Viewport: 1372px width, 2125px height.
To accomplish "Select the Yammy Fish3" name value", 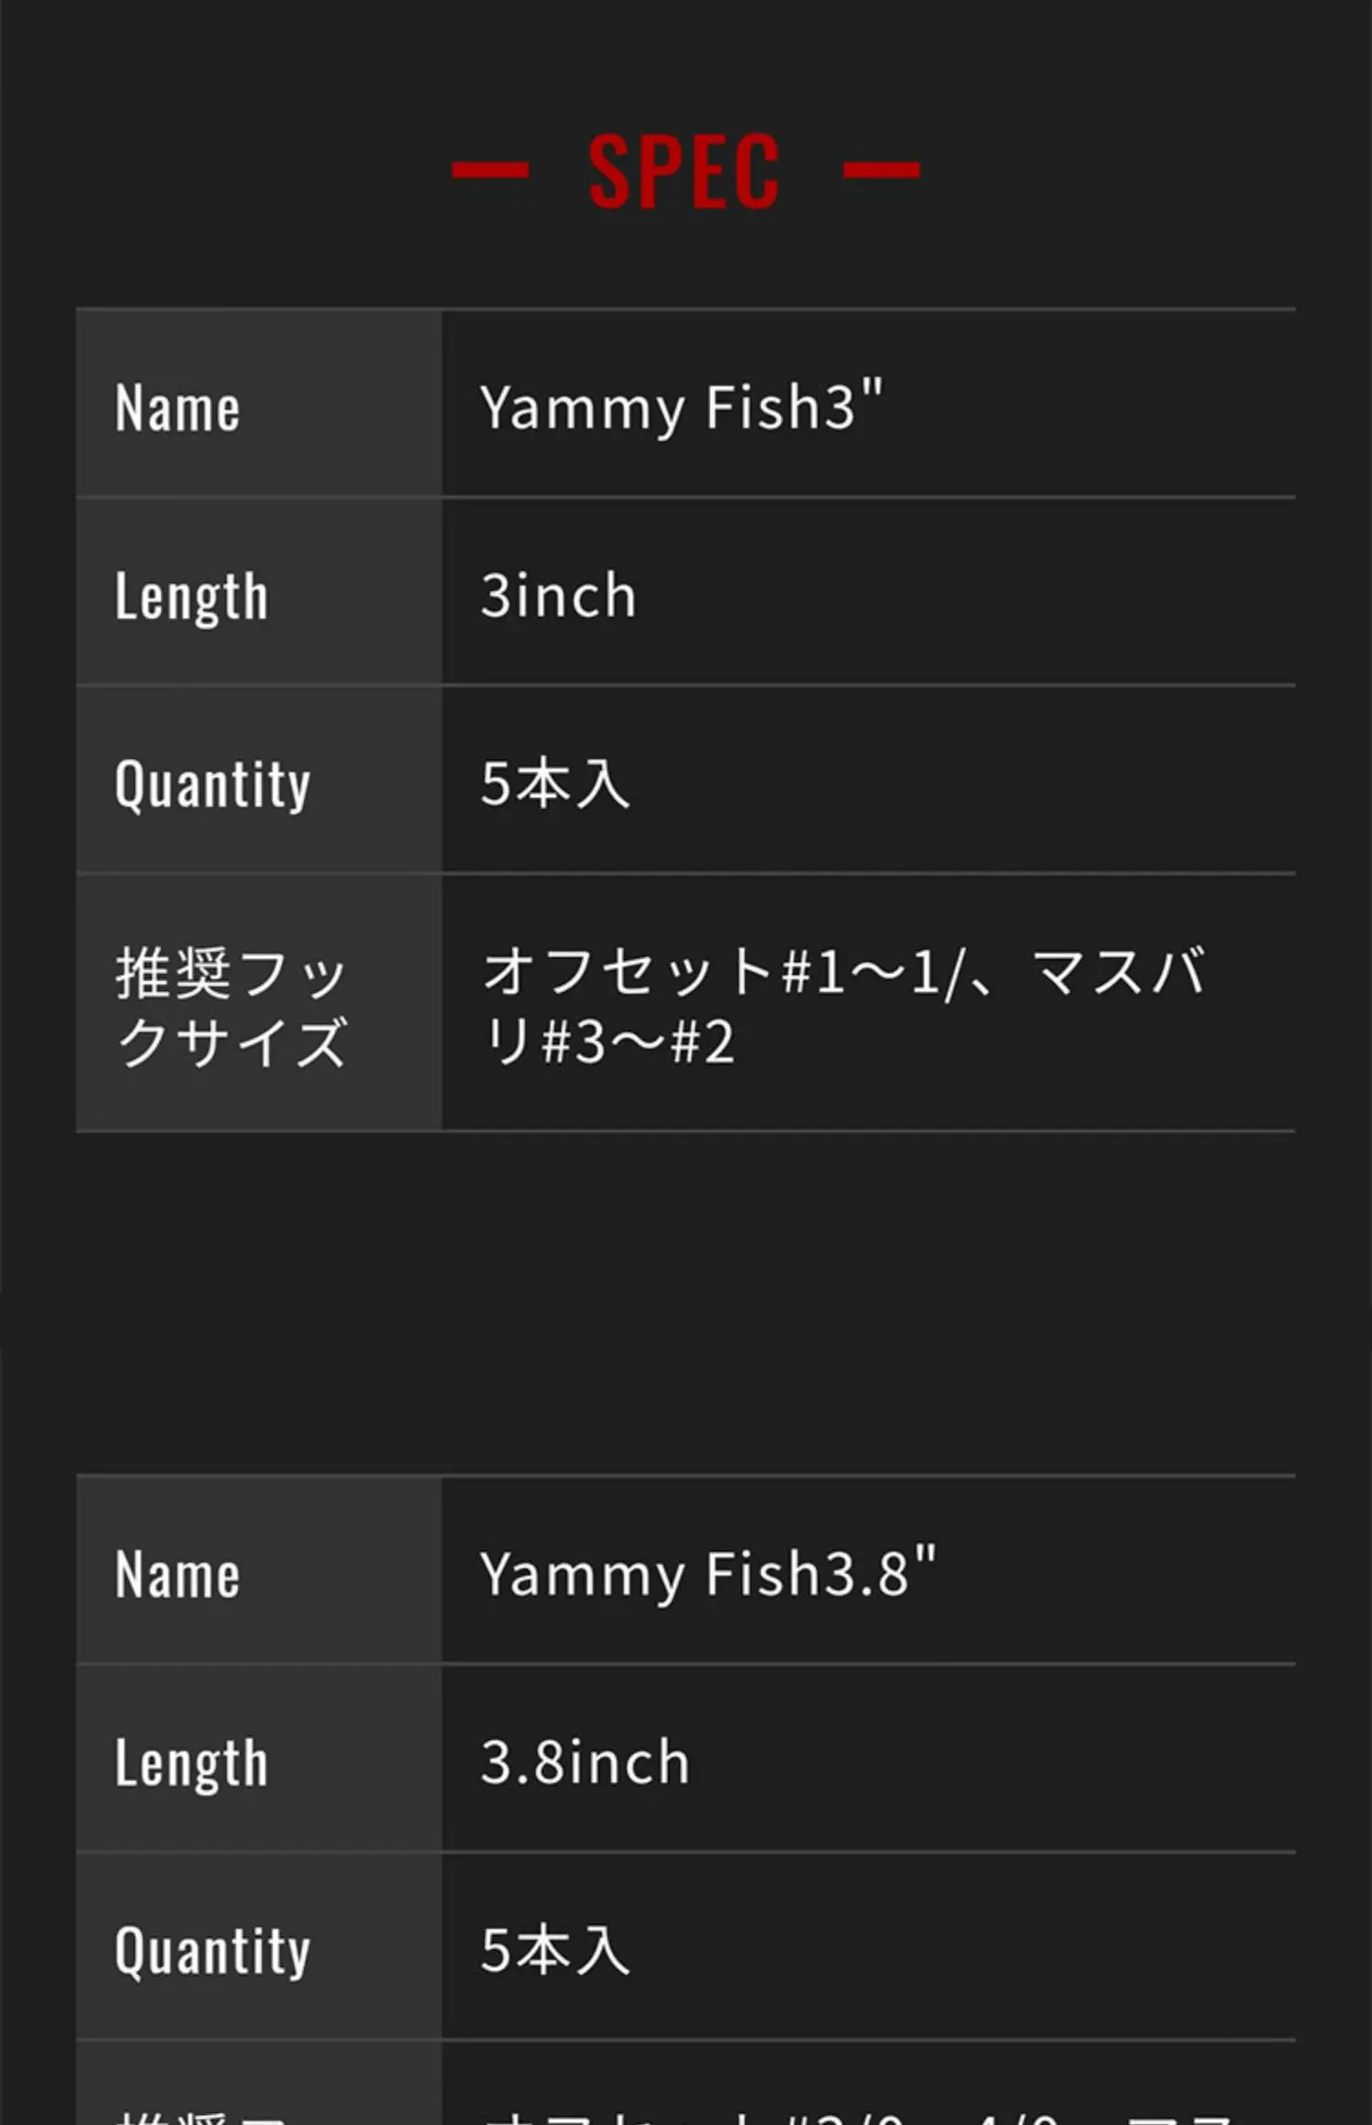I will click(681, 407).
